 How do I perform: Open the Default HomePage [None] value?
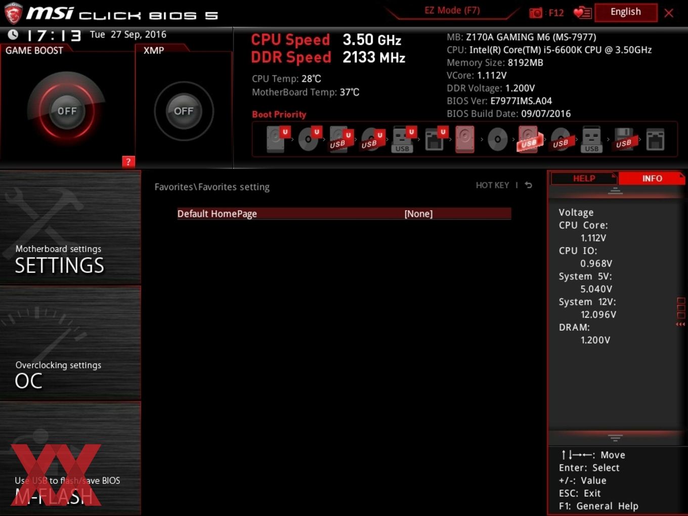click(418, 213)
